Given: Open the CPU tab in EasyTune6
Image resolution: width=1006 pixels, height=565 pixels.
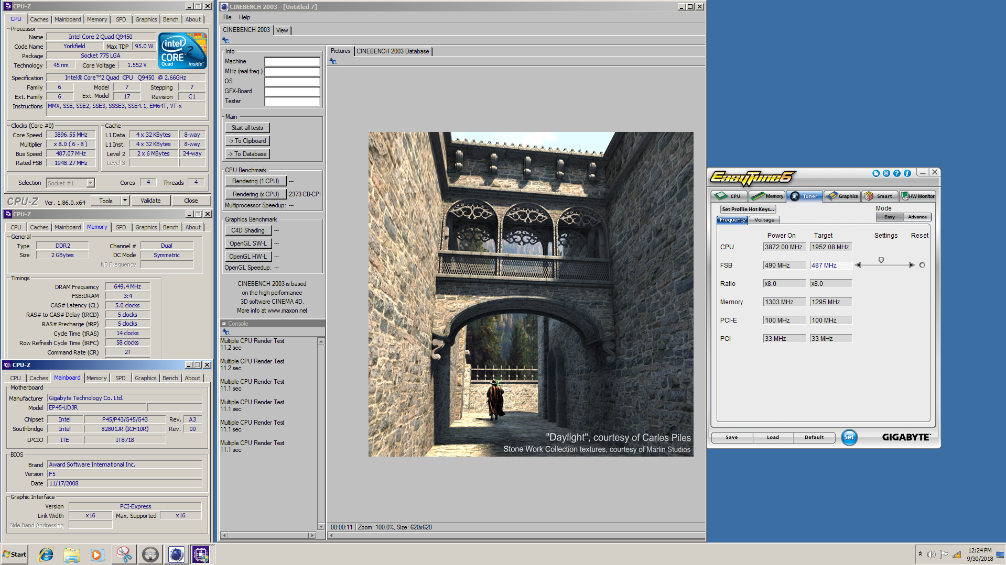Looking at the screenshot, I should click(729, 196).
